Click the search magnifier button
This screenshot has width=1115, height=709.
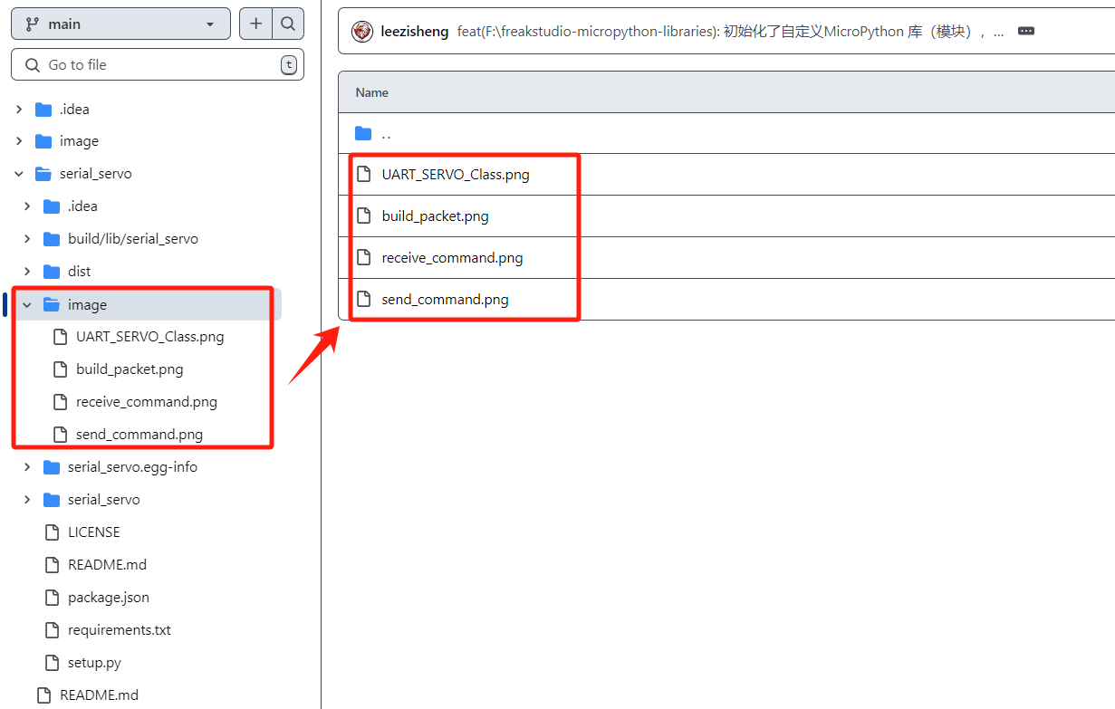288,24
